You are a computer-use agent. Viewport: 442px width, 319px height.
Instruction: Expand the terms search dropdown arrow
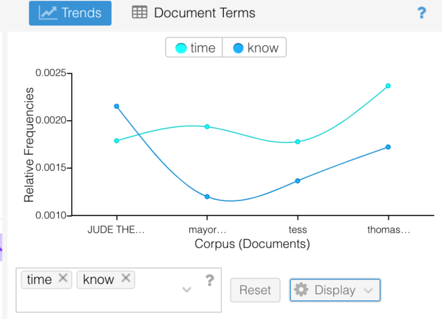tap(186, 289)
